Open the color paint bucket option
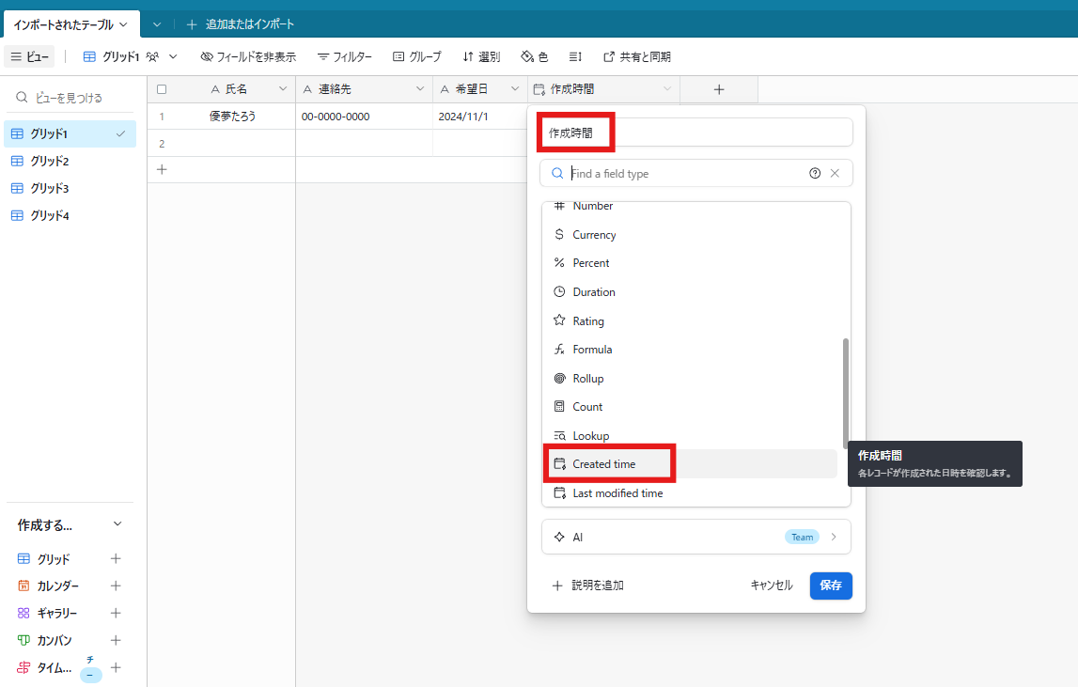The width and height of the screenshot is (1078, 687). pyautogui.click(x=527, y=56)
